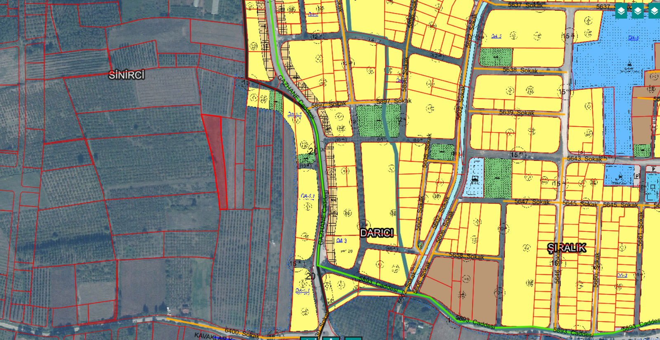
Task: Click the 5897. Sokak label right of park
Action: (x=394, y=101)
